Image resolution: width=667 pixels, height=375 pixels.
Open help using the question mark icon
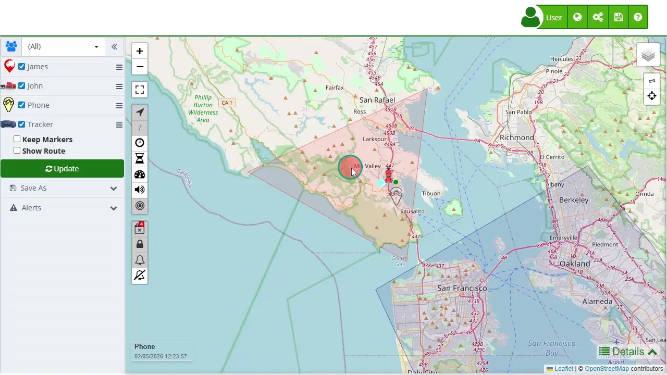pos(638,17)
